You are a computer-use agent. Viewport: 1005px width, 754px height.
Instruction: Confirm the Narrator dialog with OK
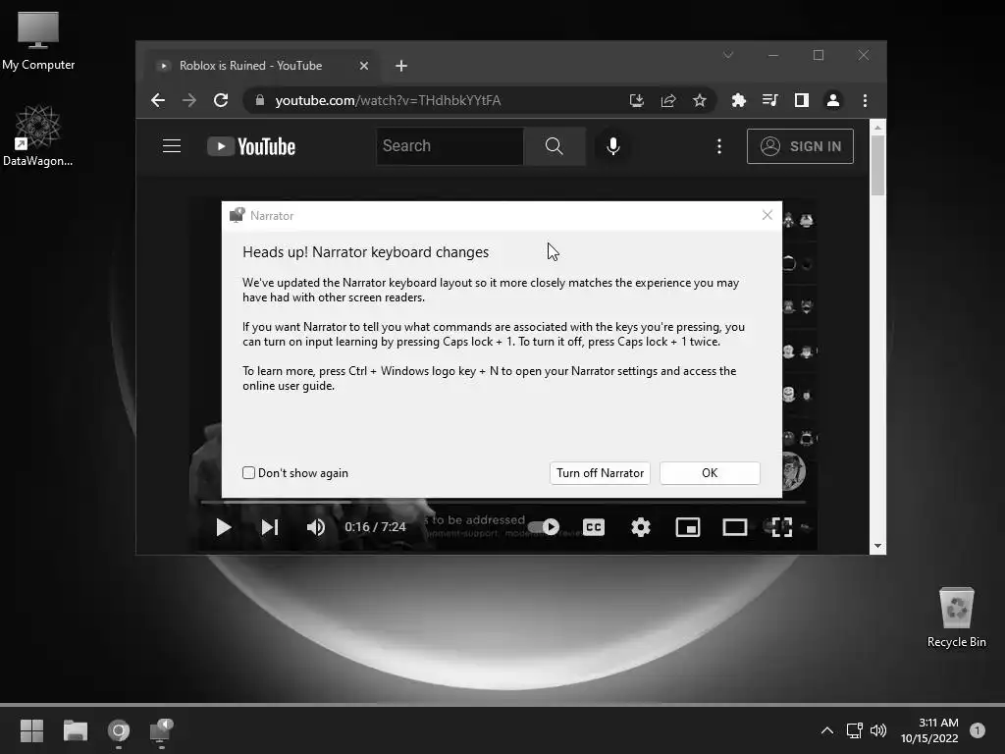tap(710, 473)
